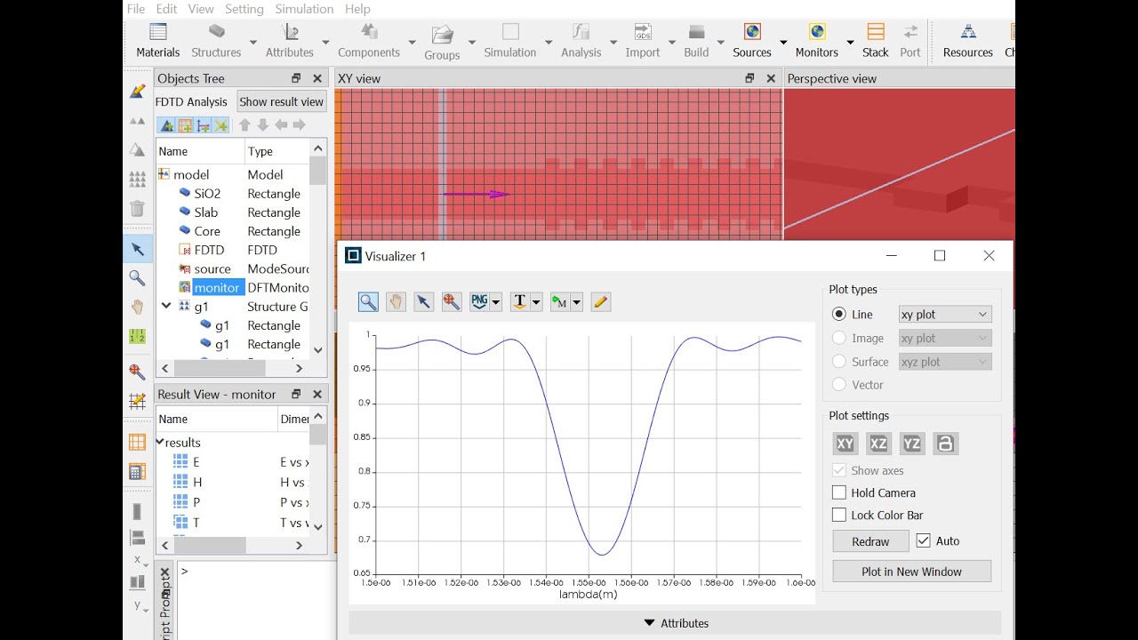This screenshot has height=640, width=1138.
Task: Open the Stack toolbar tool
Action: click(x=876, y=41)
